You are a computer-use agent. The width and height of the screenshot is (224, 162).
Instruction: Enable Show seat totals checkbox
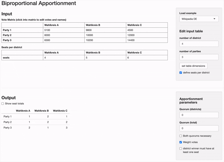[x=3, y=104]
